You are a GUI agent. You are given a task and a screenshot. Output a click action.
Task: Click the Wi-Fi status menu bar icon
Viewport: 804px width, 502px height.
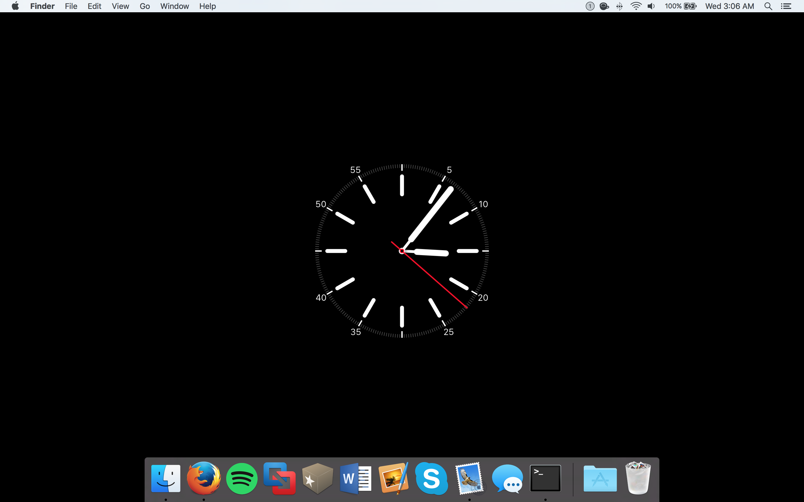pyautogui.click(x=636, y=6)
